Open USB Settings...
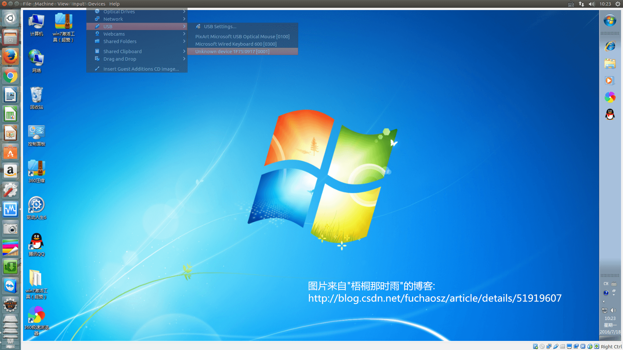This screenshot has width=623, height=350. click(x=243, y=26)
